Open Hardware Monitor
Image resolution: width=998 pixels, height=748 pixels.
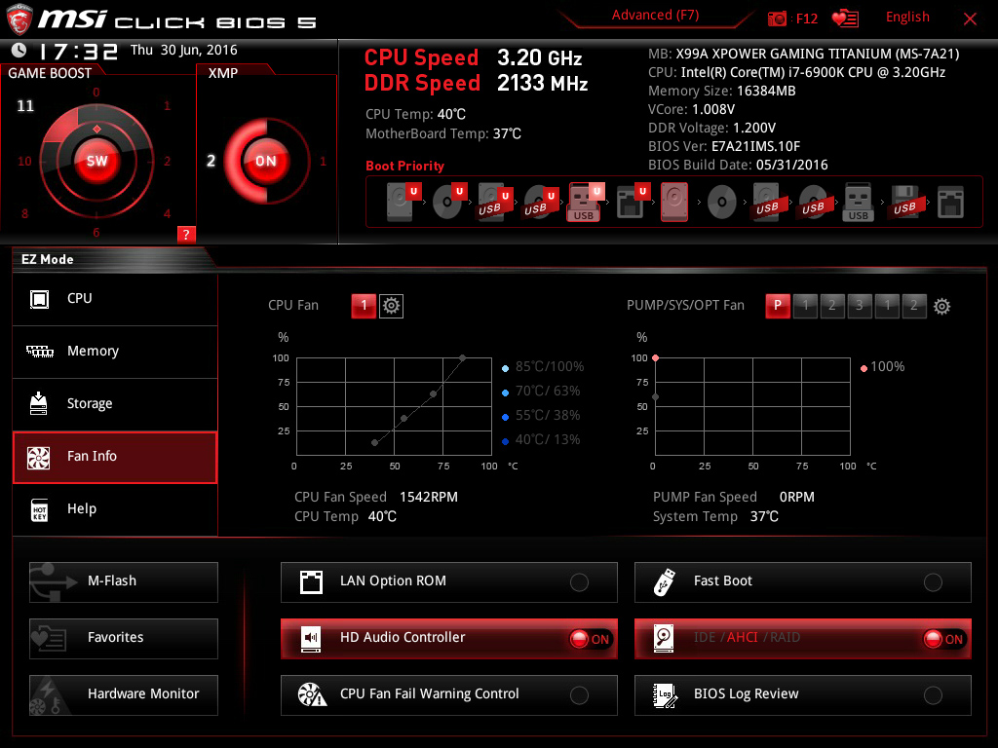tap(124, 695)
